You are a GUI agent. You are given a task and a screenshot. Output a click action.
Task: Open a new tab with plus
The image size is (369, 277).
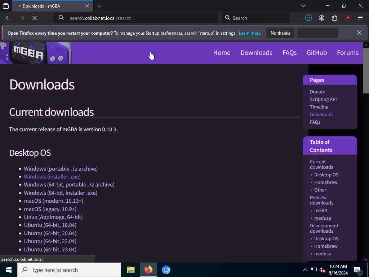[99, 6]
